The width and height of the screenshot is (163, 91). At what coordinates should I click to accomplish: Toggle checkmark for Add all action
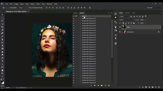pos(74,16)
